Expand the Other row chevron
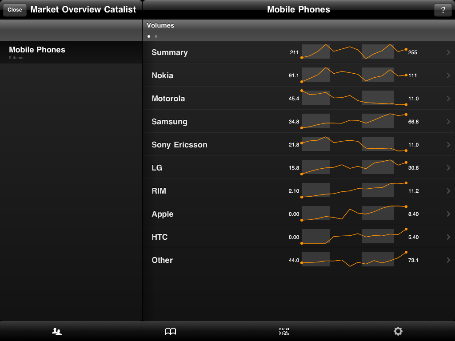The image size is (455, 341). (x=448, y=260)
